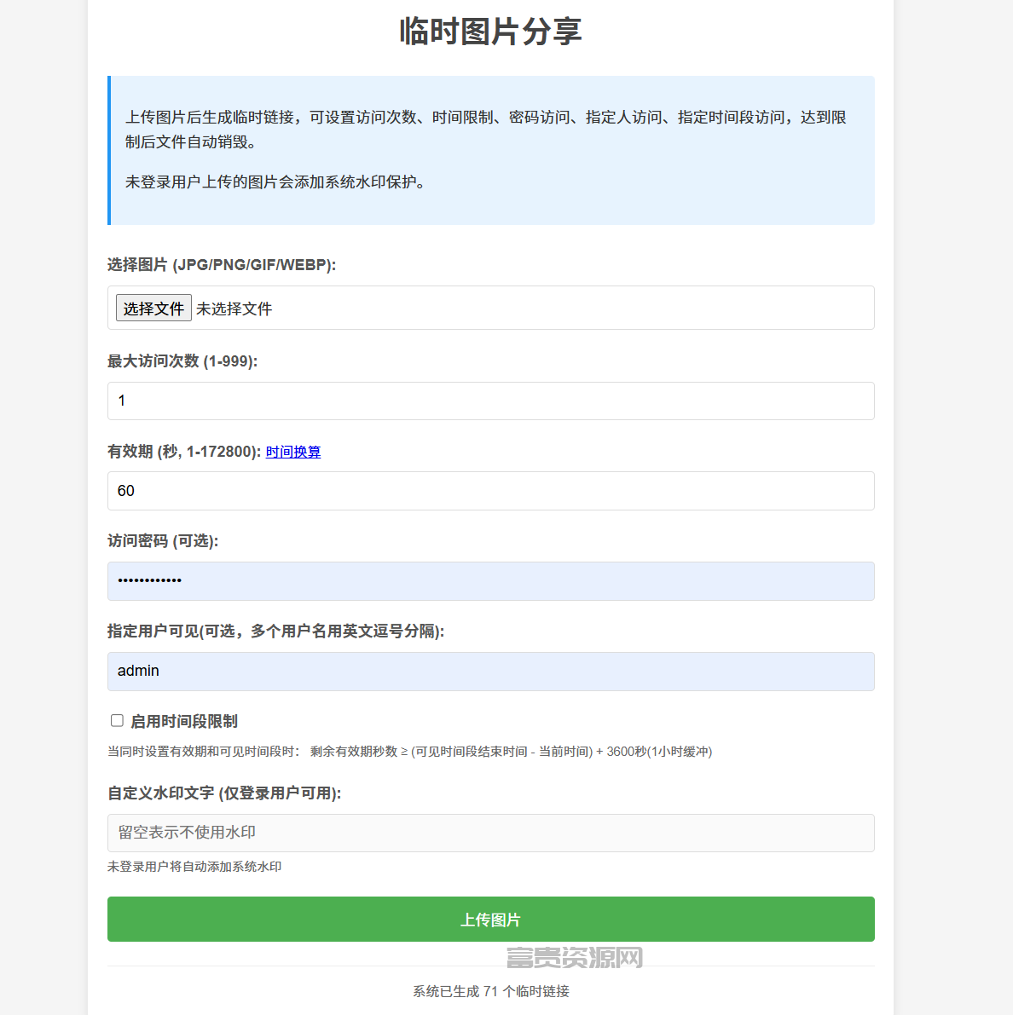Screen dimensions: 1013x1015
Task: Click the 系统已生成 71 个临时链接 footer text
Action: 491,991
